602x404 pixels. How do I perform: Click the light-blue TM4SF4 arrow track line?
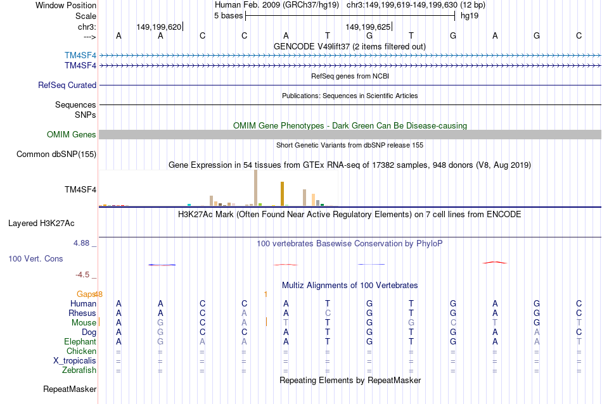(350, 55)
